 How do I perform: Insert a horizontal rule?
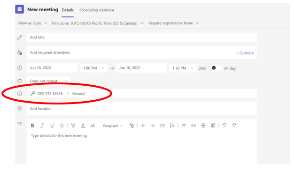(203, 126)
